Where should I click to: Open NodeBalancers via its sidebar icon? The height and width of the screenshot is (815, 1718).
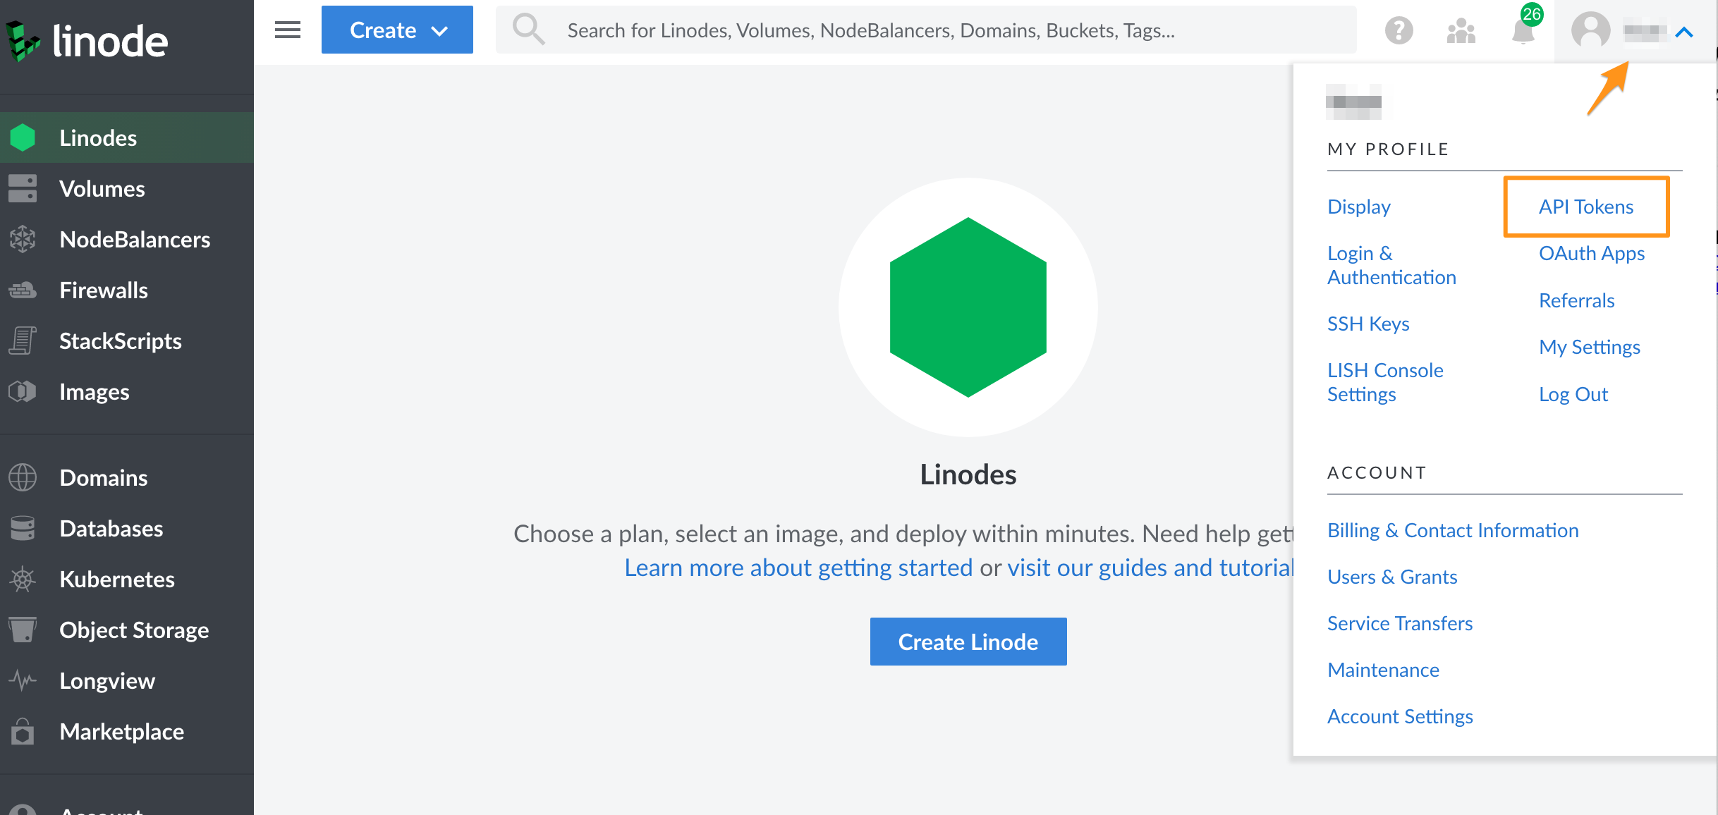pos(23,239)
